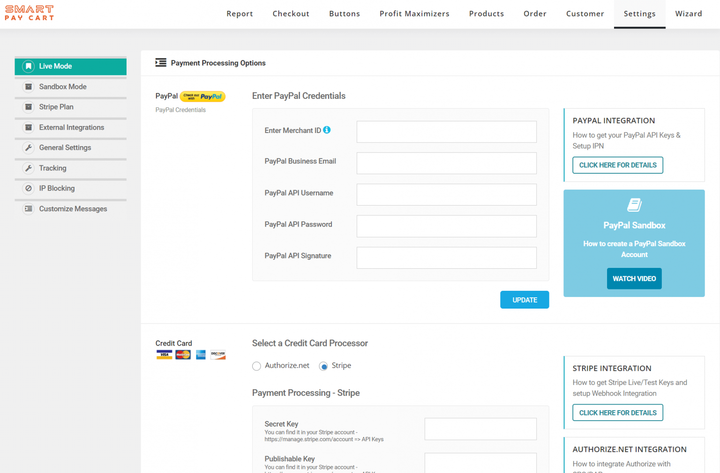720x473 pixels.
Task: Click the info icon beside Enter Merchant ID
Action: 327,130
